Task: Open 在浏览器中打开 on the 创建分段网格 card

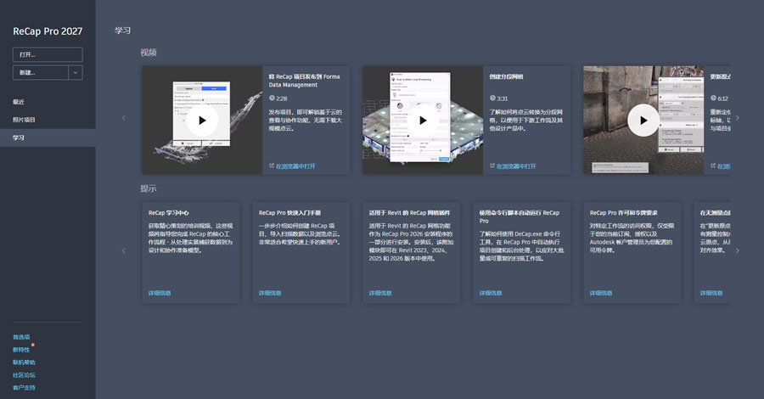Action: pos(516,166)
